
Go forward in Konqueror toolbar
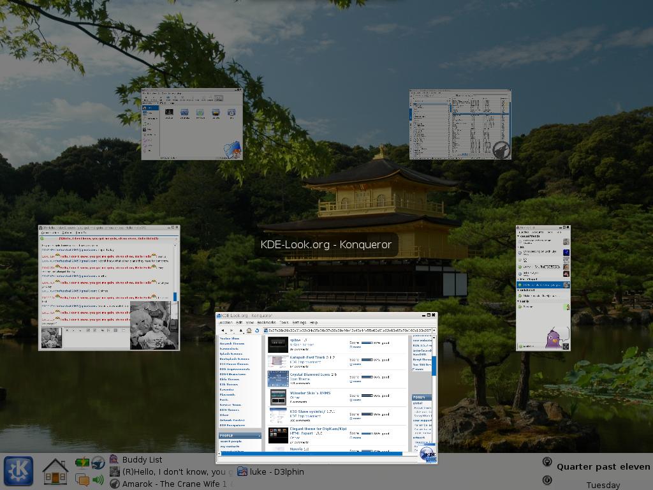232,330
